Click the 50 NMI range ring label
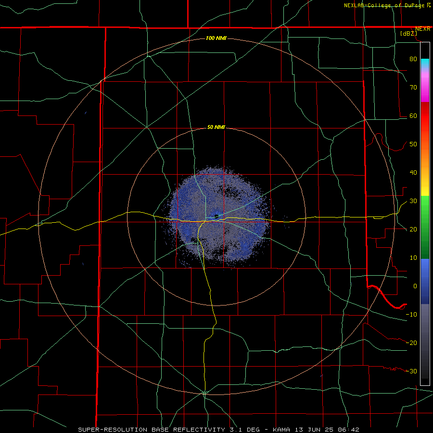This screenshot has width=433, height=433. [x=216, y=127]
